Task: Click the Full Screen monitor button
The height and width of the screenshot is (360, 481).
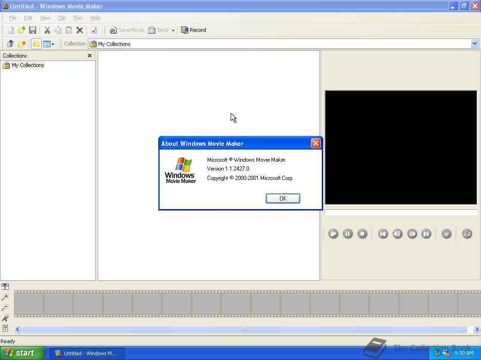Action: coord(446,234)
